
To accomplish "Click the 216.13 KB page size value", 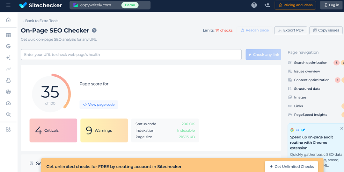I will tap(187, 137).
